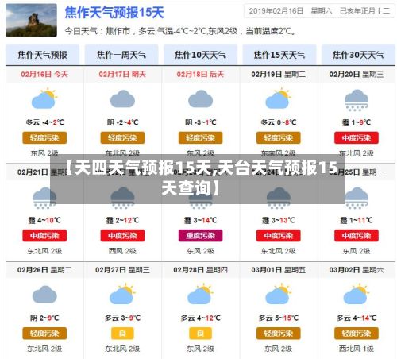
Task: Click the 多云 5~15℃ temperature text
Action: 279,318
